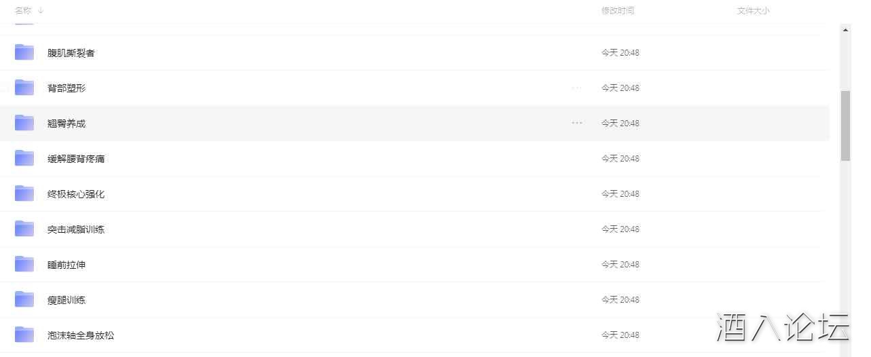The height and width of the screenshot is (357, 871).
Task: Open more options for 背部塑形
Action: (x=577, y=88)
